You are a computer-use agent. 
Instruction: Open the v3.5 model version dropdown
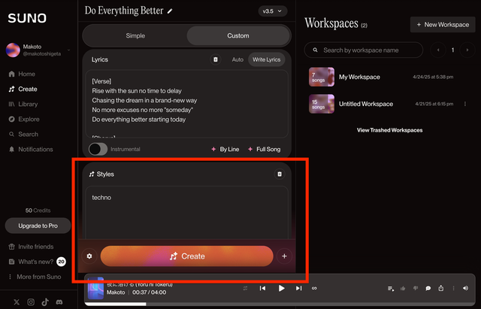[x=271, y=11]
